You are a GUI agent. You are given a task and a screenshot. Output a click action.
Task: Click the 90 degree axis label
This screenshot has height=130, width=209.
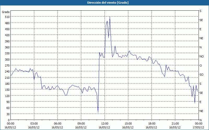tap(8, 102)
